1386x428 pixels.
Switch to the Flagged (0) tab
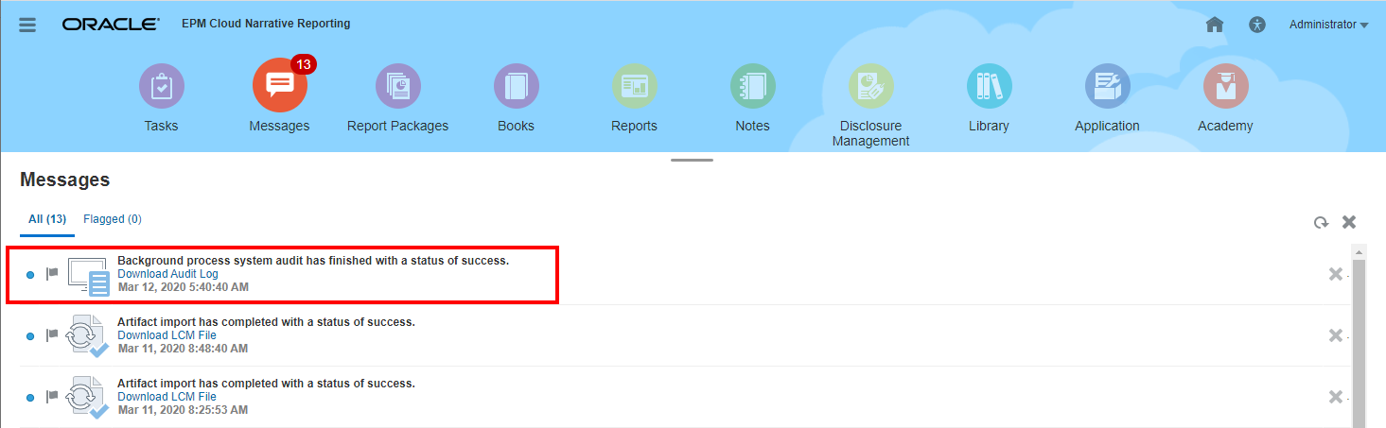113,219
